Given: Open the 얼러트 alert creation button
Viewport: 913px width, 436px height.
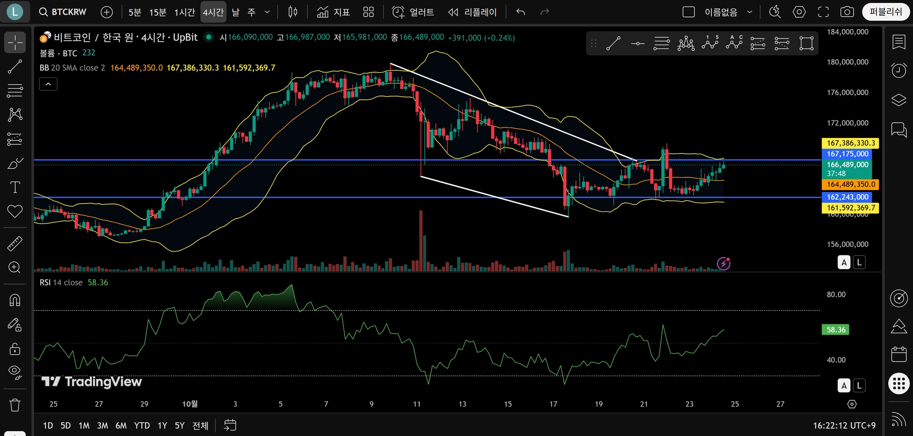Looking at the screenshot, I should click(x=413, y=12).
